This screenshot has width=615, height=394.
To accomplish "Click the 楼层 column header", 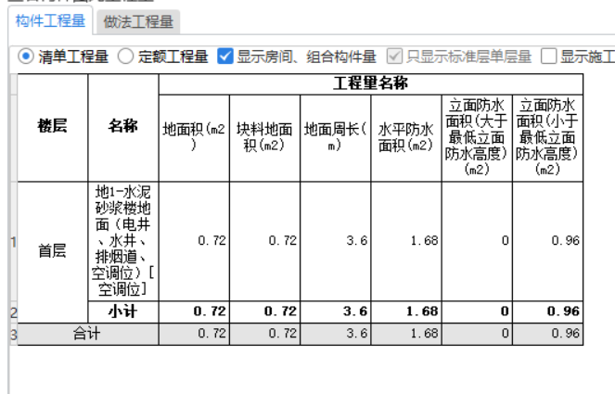I will pos(53,127).
